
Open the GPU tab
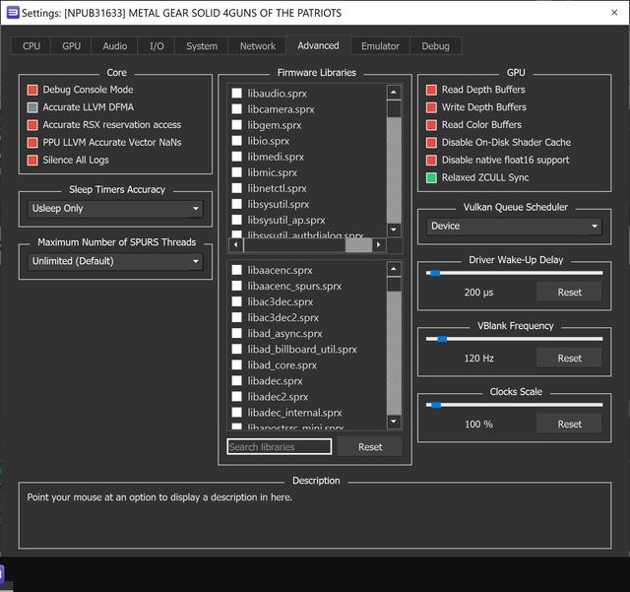click(71, 46)
